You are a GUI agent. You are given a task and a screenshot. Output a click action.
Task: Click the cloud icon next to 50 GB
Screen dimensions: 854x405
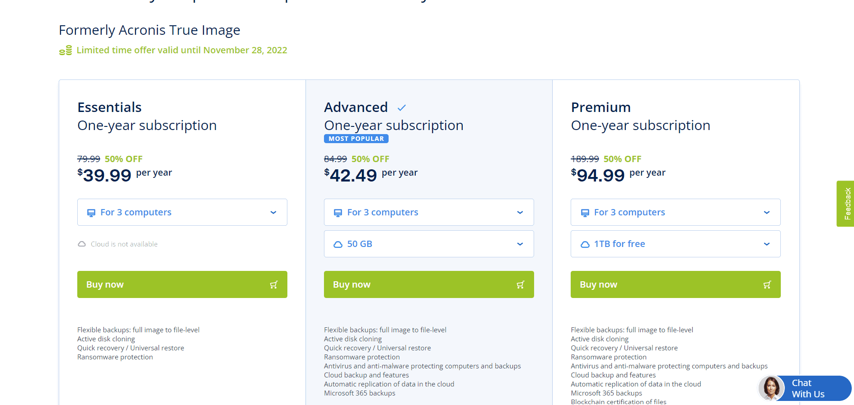tap(338, 244)
